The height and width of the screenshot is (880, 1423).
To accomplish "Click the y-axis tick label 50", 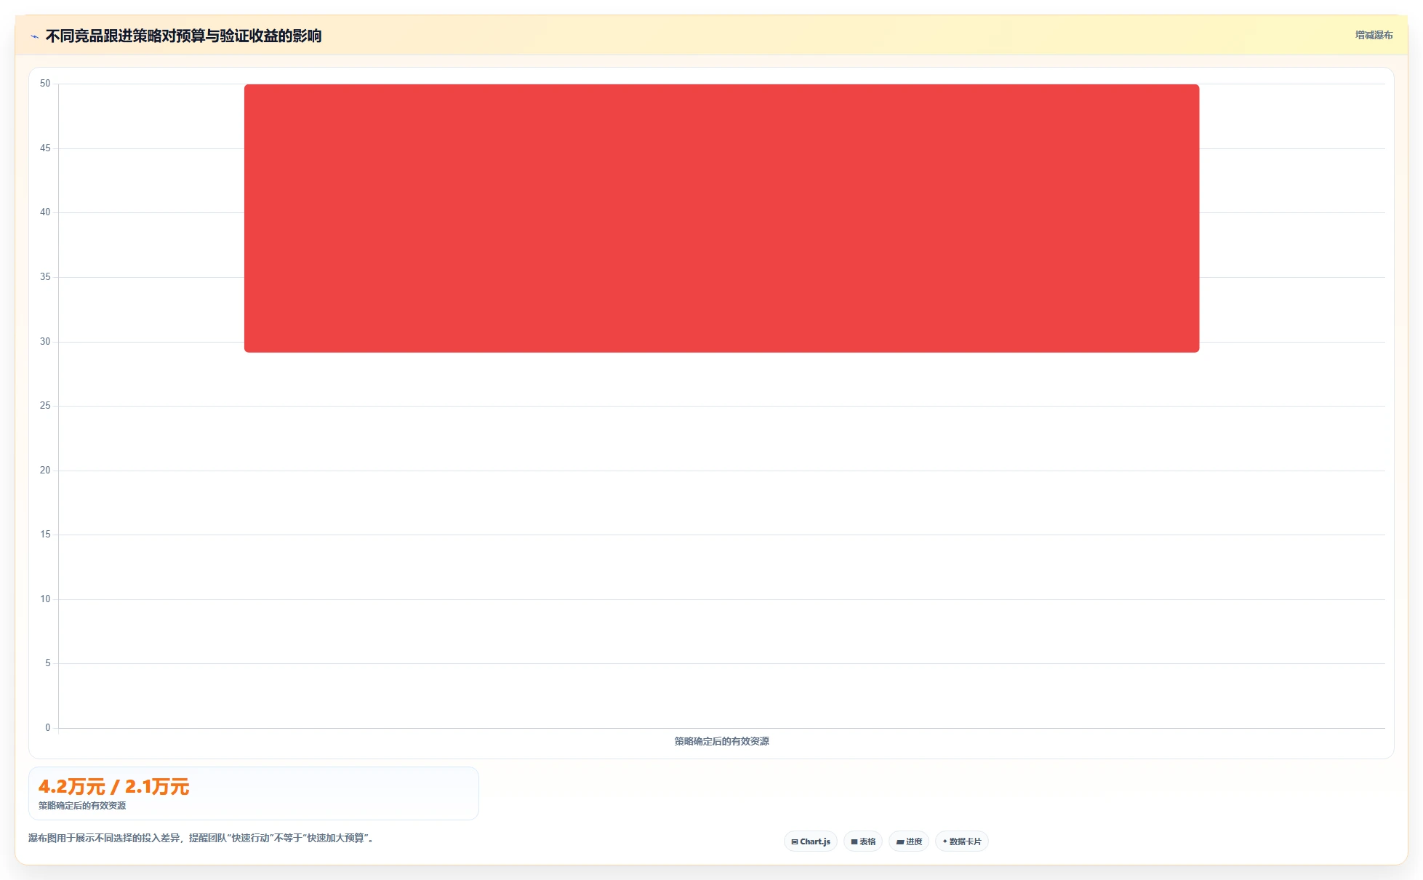I will pos(45,84).
